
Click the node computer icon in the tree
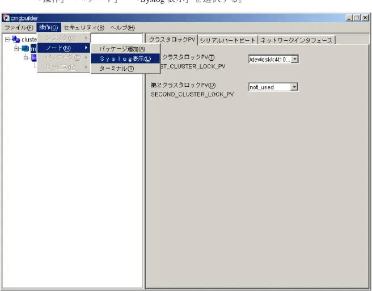coord(25,49)
